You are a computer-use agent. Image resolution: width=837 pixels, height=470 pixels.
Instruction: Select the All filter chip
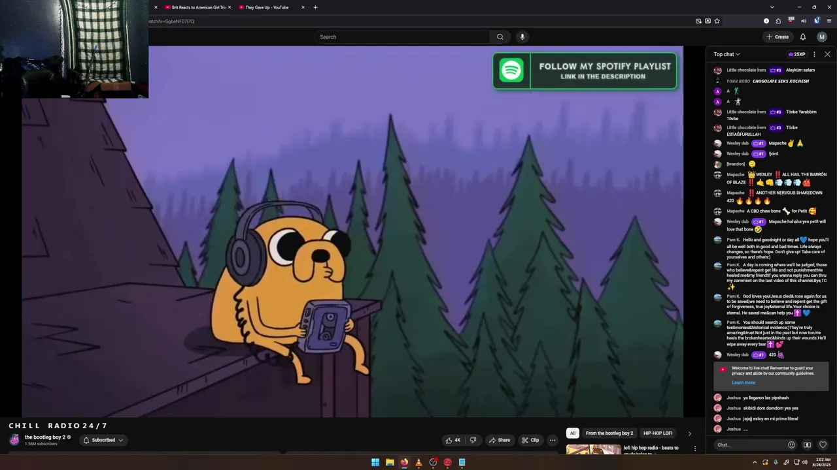click(573, 433)
